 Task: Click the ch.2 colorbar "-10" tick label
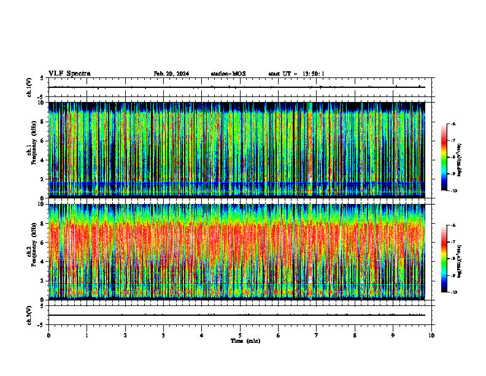click(x=453, y=292)
